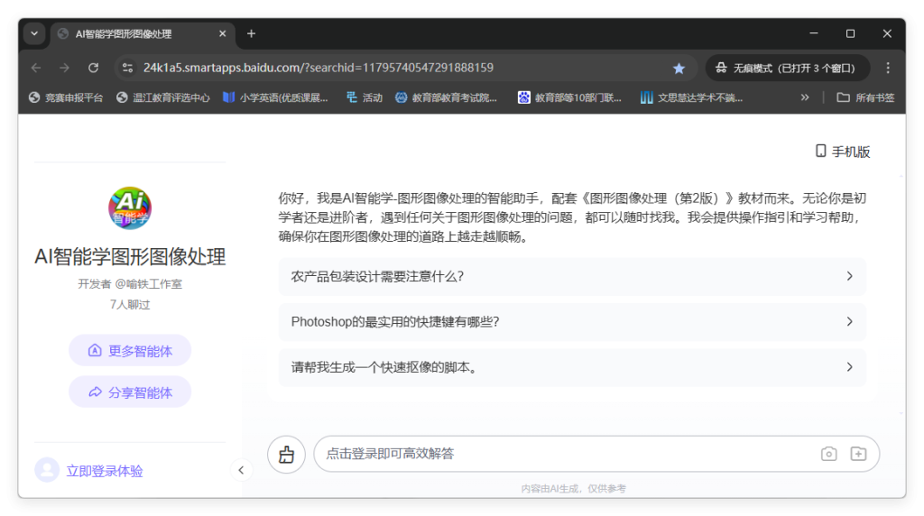Switch to AI智能学图形图像处理 tab
This screenshot has height=516, width=924.
pyautogui.click(x=135, y=33)
